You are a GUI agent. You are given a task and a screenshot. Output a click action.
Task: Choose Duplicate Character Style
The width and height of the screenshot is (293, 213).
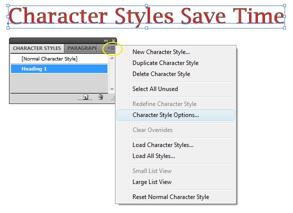(175, 63)
